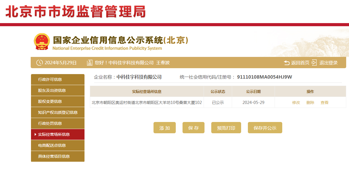Click the 保存 button
Viewport: 349px width, 171px height.
click(194, 128)
